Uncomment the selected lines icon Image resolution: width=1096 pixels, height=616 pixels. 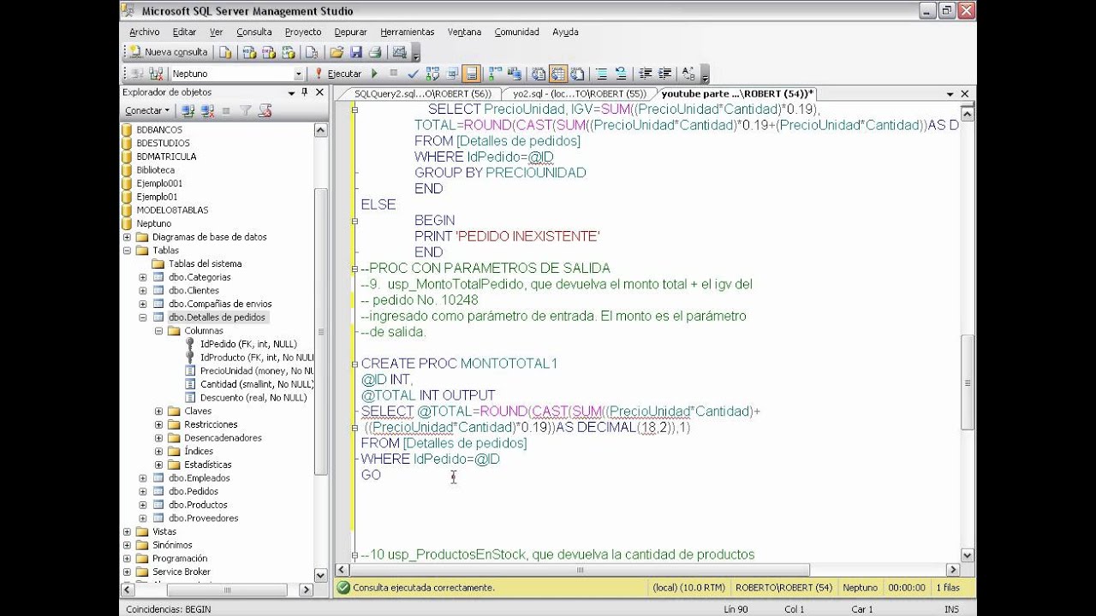(621, 74)
